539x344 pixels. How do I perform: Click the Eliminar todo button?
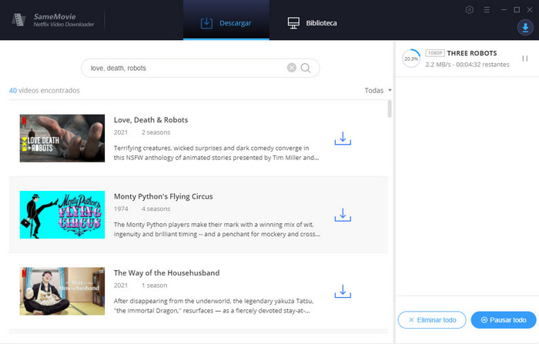[x=432, y=320]
